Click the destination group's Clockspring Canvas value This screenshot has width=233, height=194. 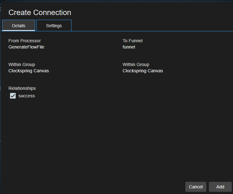pos(143,71)
